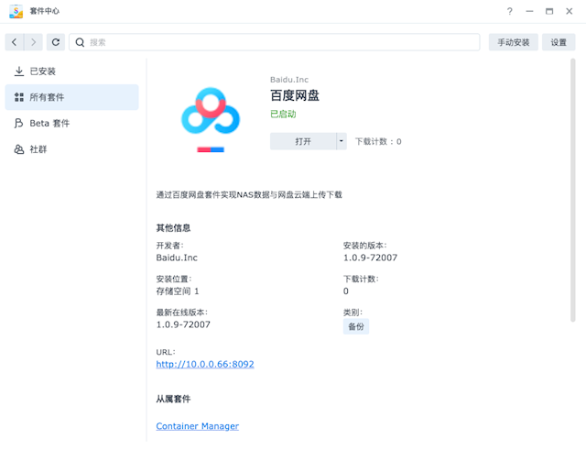The height and width of the screenshot is (450, 586).
Task: Close the Package Center window
Action: (x=570, y=11)
